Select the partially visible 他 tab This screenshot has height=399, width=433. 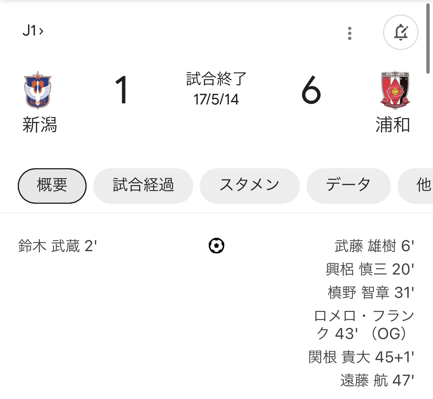pos(415,186)
